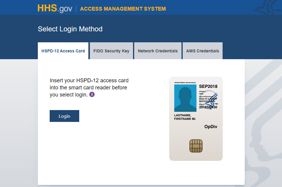The image size is (282, 187).
Task: Click the HHS.gov logo in header
Action: (x=55, y=8)
